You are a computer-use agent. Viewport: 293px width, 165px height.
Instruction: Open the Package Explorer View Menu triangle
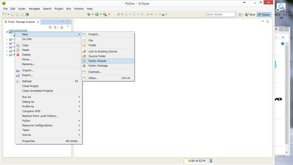(x=68, y=26)
